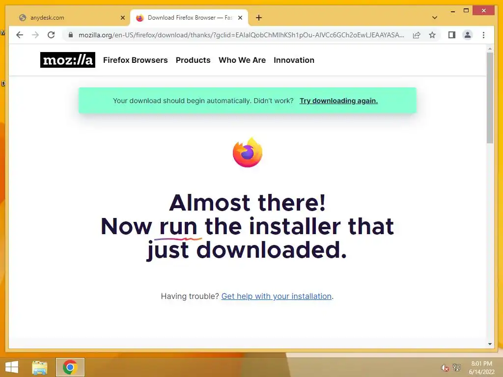503x377 pixels.
Task: Open the Chrome side panel
Action: (x=452, y=35)
